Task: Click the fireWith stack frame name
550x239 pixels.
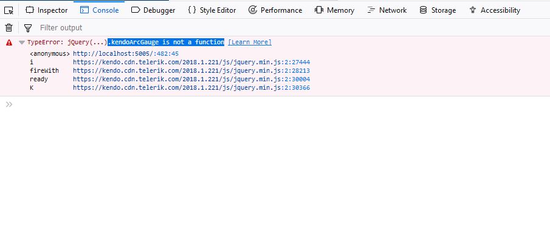Action: pos(44,71)
